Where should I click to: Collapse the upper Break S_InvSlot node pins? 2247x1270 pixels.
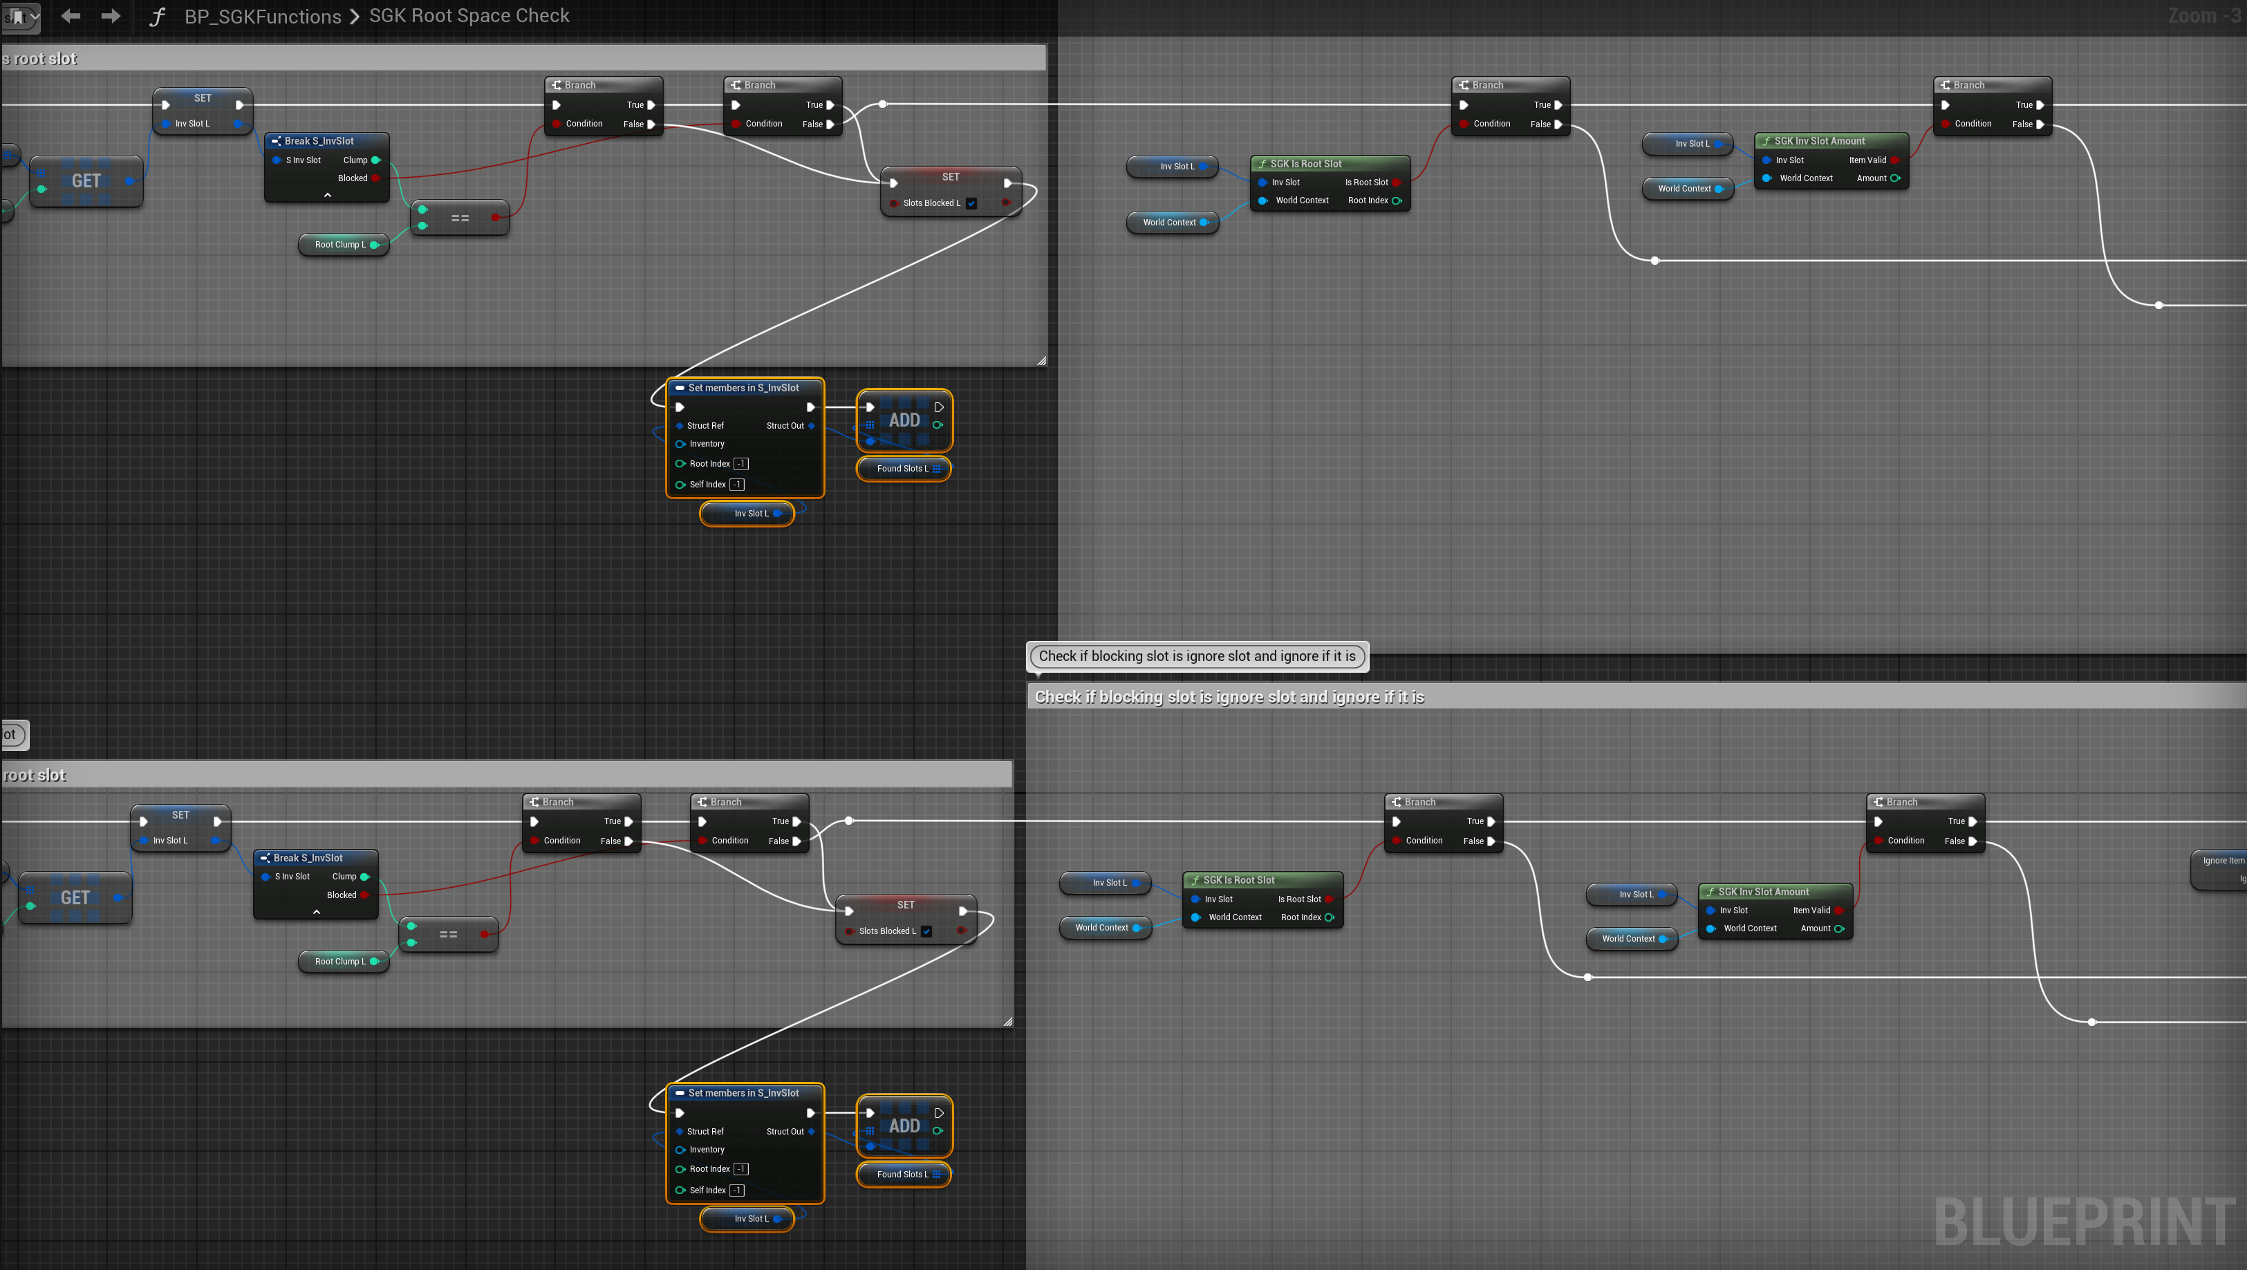click(328, 194)
